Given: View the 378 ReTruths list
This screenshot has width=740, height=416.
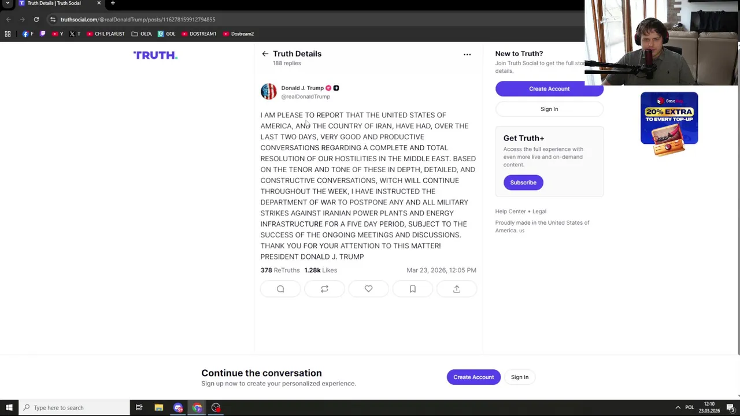Looking at the screenshot, I should [x=280, y=270].
